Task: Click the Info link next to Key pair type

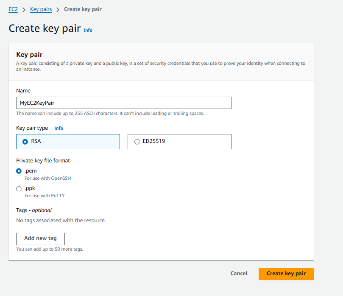Action: point(59,128)
